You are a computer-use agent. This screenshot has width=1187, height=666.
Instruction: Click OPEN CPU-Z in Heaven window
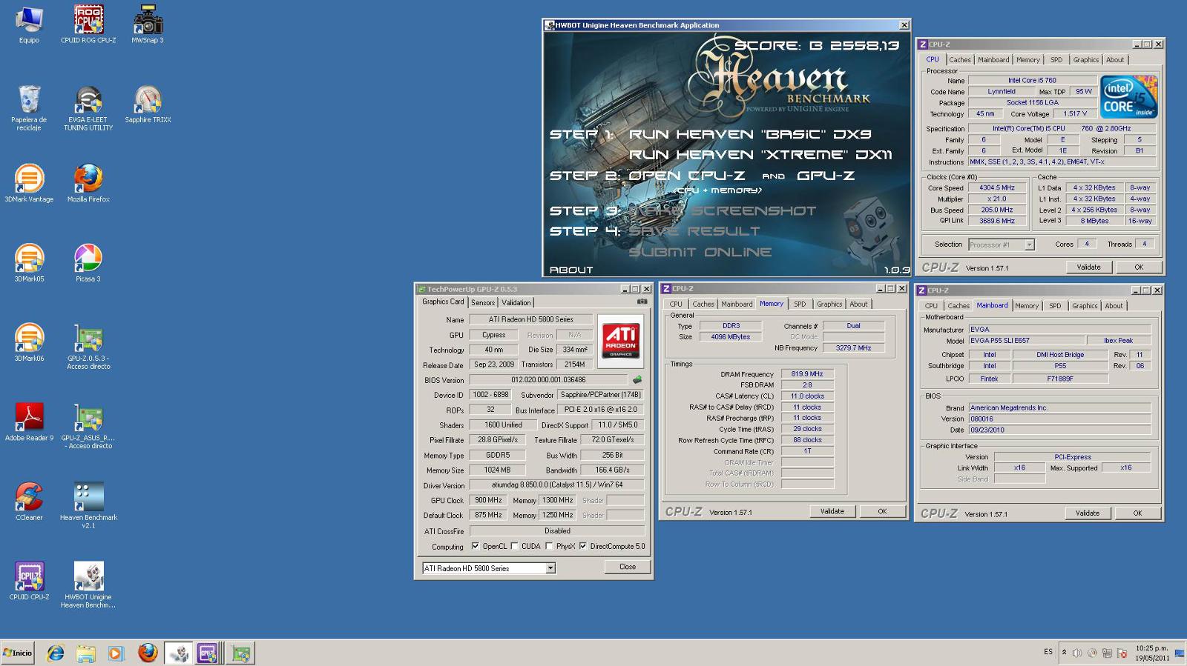[687, 176]
